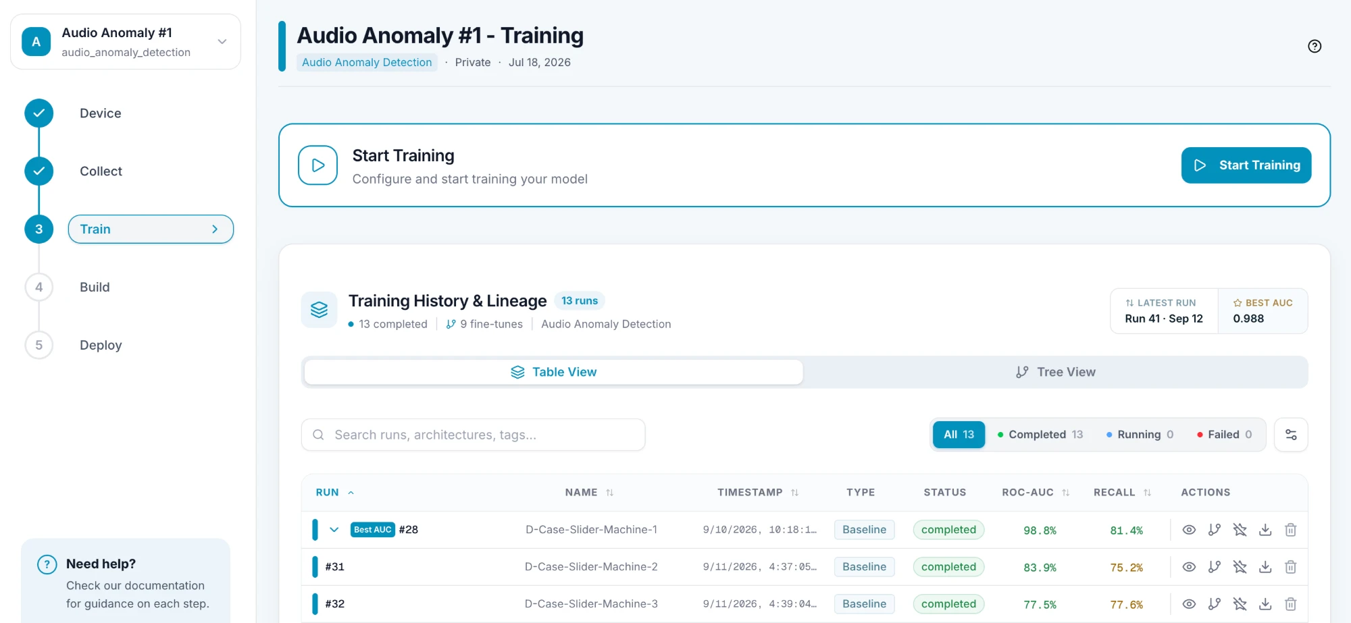Open the Audio Anomaly #1 project dropdown

coord(126,42)
